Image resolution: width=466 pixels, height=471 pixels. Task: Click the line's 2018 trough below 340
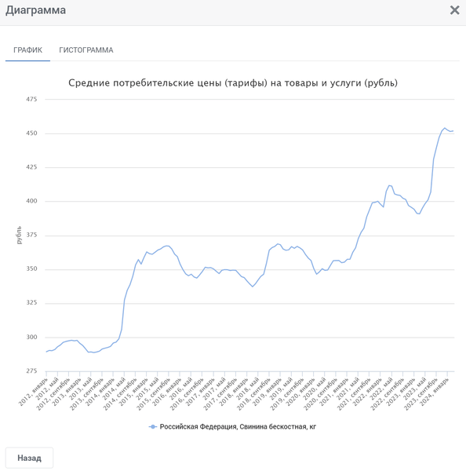coord(253,287)
